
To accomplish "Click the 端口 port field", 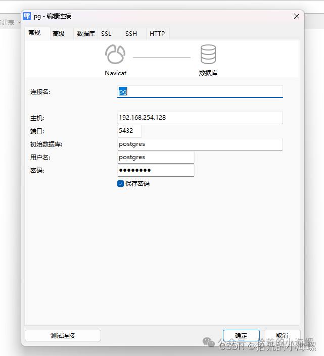I will pyautogui.click(x=129, y=131).
